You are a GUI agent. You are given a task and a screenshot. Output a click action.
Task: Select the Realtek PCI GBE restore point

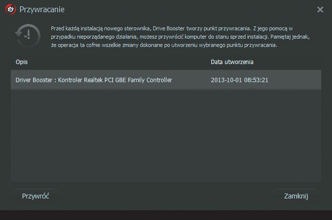point(94,80)
